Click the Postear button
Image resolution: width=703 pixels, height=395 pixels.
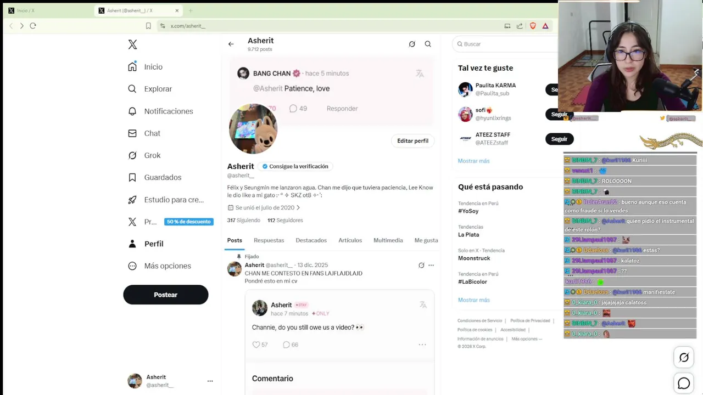coord(166,295)
